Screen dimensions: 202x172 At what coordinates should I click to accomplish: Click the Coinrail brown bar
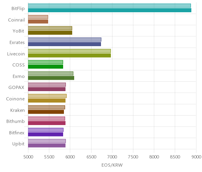coord(38,21)
